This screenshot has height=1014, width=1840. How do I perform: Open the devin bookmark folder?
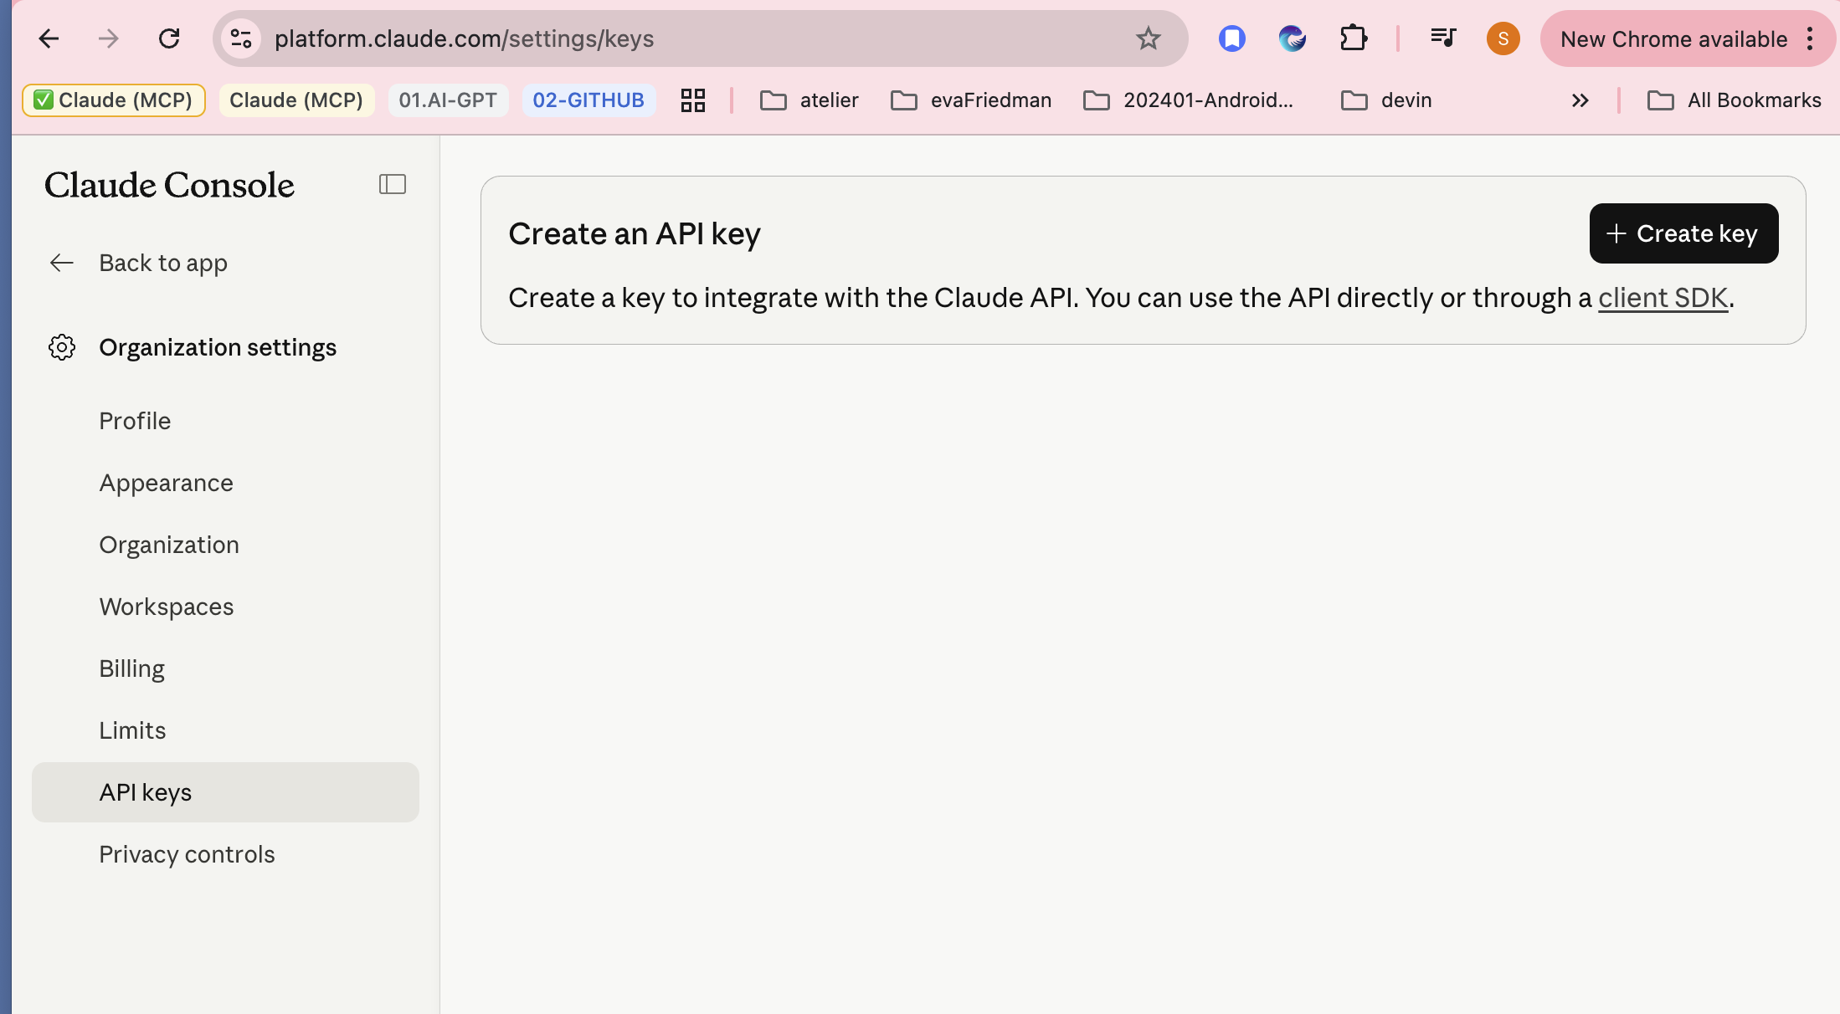tap(1386, 100)
